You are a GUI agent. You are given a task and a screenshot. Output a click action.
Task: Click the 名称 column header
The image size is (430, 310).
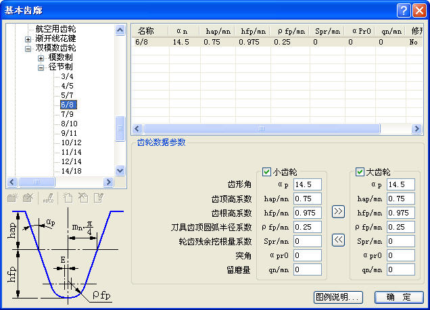click(x=149, y=31)
